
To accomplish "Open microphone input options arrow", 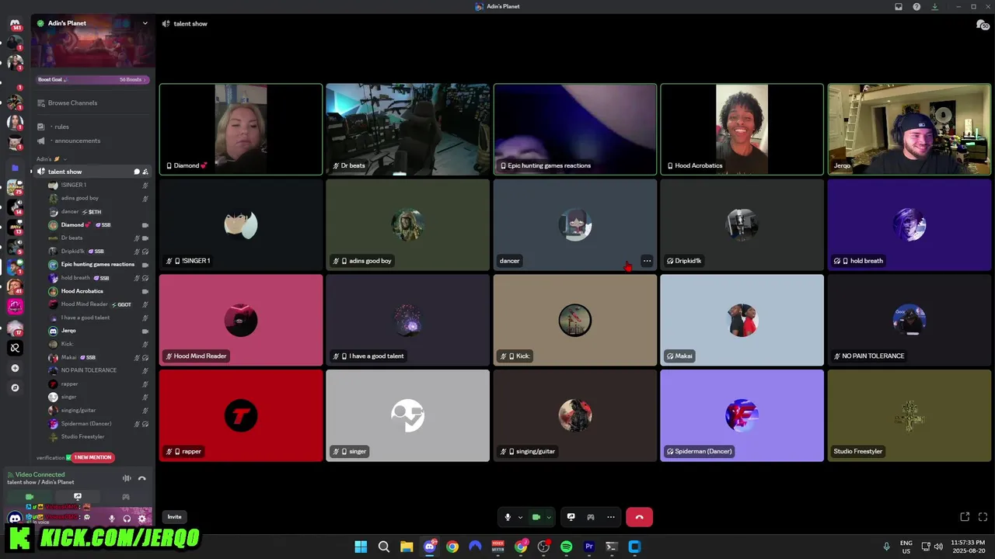I will tap(520, 517).
